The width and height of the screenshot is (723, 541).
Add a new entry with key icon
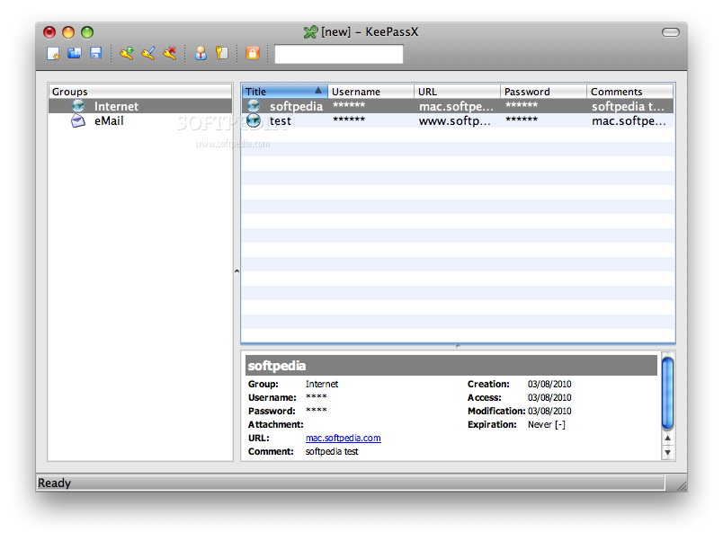click(127, 54)
